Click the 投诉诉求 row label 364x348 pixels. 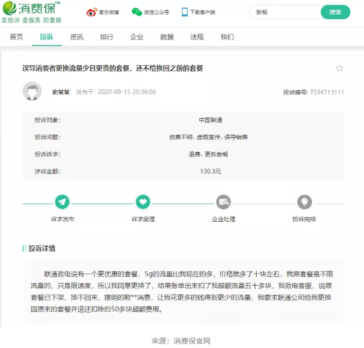pos(48,154)
